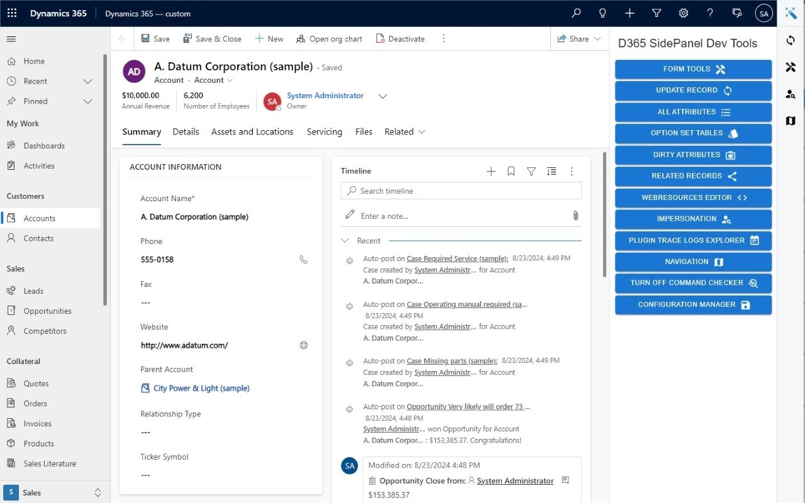Click the UPDATE RECORD button
805x503 pixels.
coord(693,91)
